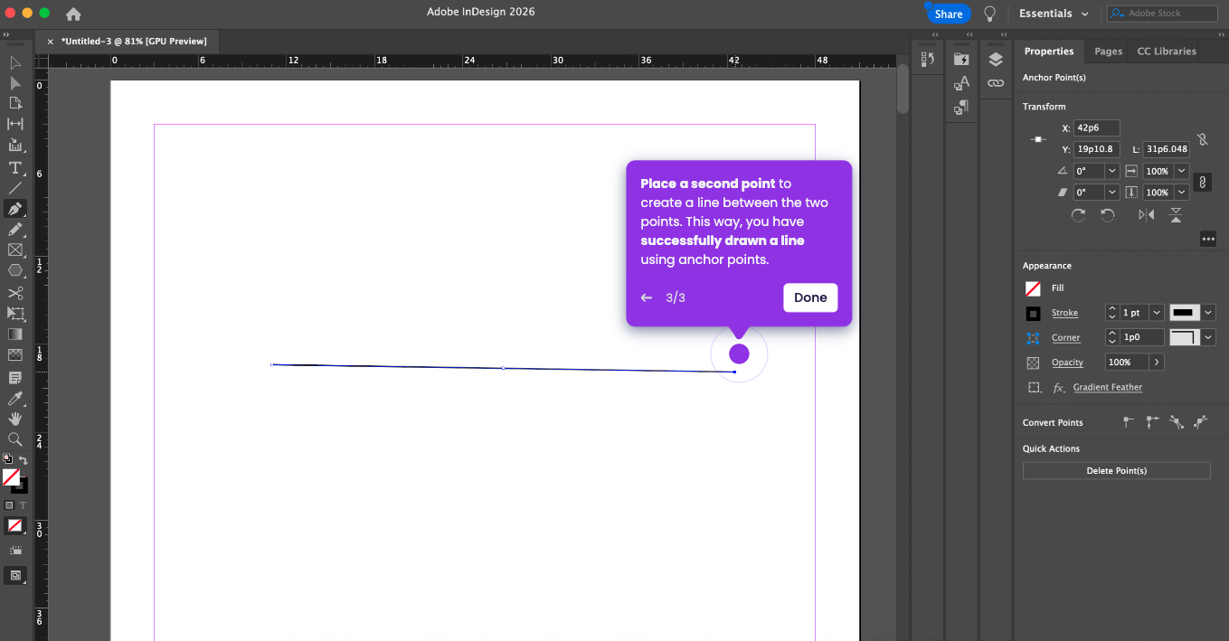Toggle formatting affects text in toolbox

(x=23, y=504)
